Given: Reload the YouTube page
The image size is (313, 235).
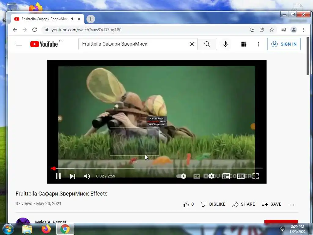Looking at the screenshot, I should (35, 30).
